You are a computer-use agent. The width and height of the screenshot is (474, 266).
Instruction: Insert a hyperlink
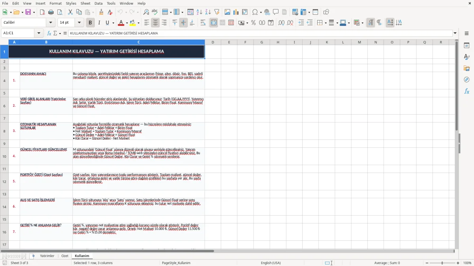tap(267, 12)
